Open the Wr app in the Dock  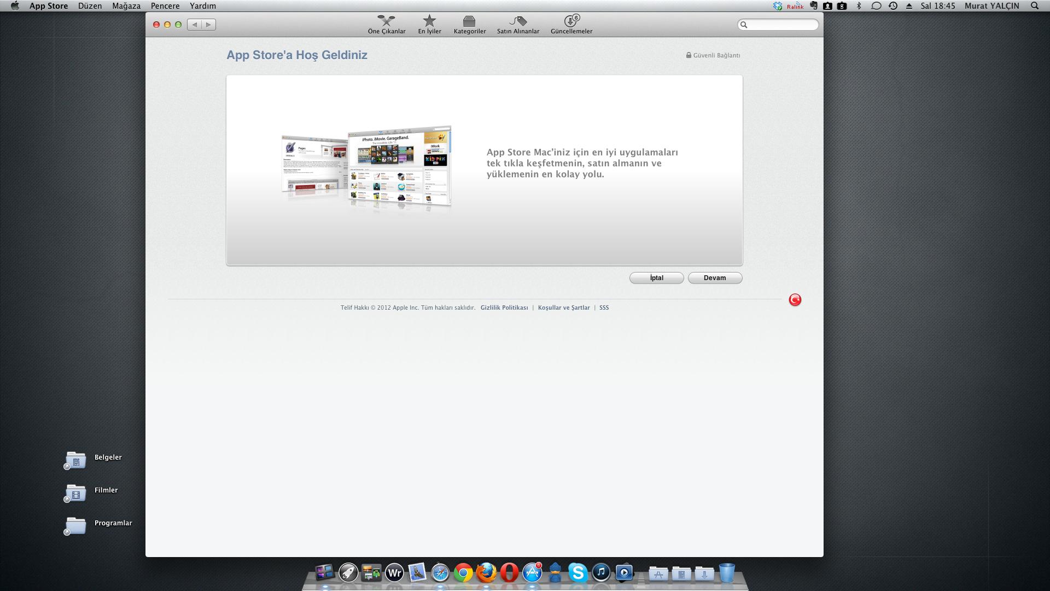pyautogui.click(x=394, y=573)
